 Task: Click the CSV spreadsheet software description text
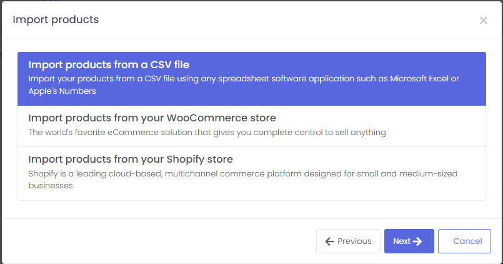click(244, 85)
